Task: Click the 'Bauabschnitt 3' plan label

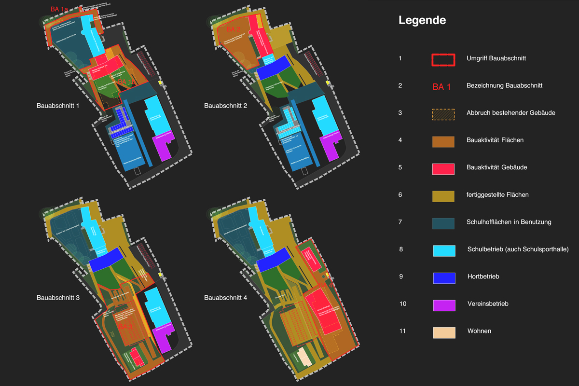Action: coord(58,298)
